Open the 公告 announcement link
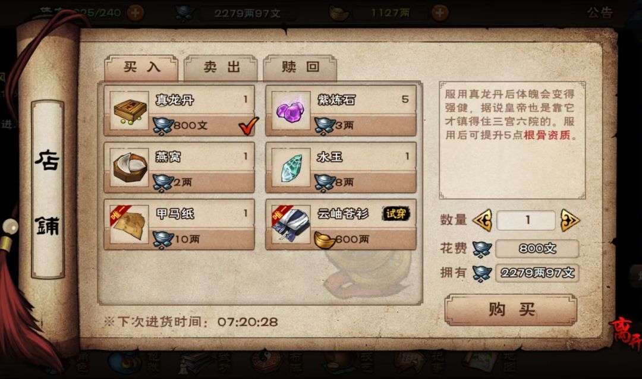642x379 pixels. click(x=600, y=12)
